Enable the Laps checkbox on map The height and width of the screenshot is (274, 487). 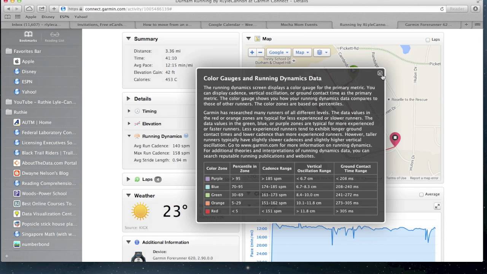coord(428,40)
